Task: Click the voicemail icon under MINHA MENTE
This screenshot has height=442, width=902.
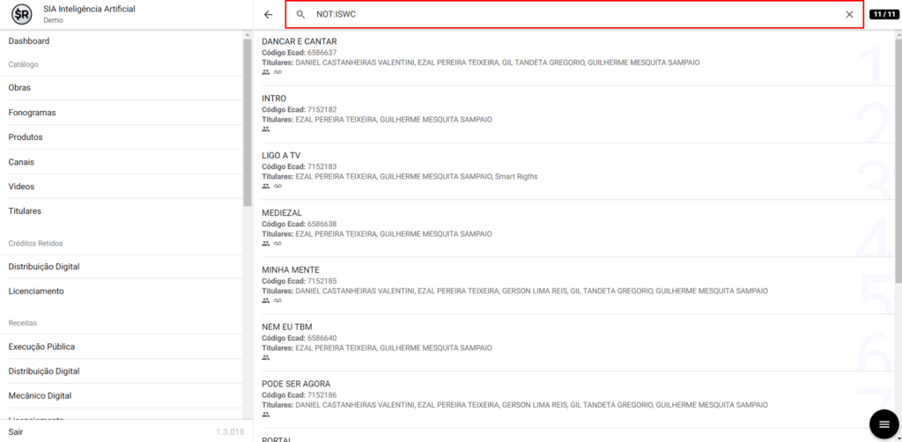Action: click(x=278, y=300)
